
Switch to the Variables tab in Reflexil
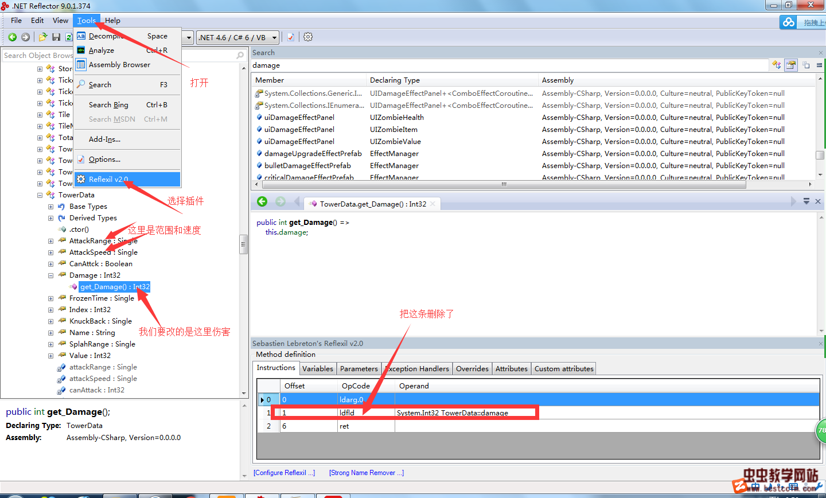coord(317,369)
